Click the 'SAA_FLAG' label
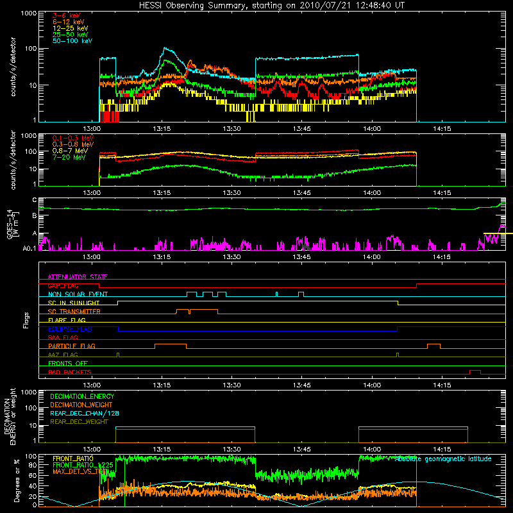513x513 pixels. point(63,338)
